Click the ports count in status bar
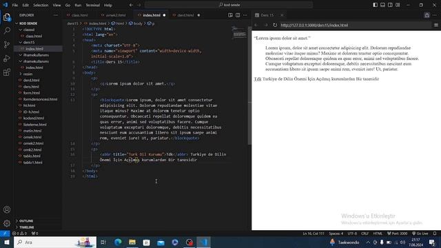The image size is (441, 248). [34, 234]
